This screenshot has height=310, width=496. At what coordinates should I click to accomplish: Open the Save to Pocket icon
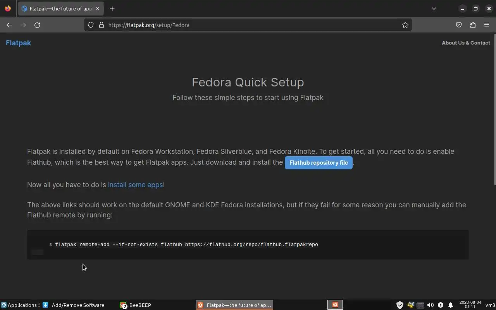[459, 25]
